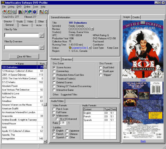Image resolution: width=166 pixels, height=149 pixels.
Task: Click the find DVD magnifier disc icon
Action: pyautogui.click(x=14, y=12)
